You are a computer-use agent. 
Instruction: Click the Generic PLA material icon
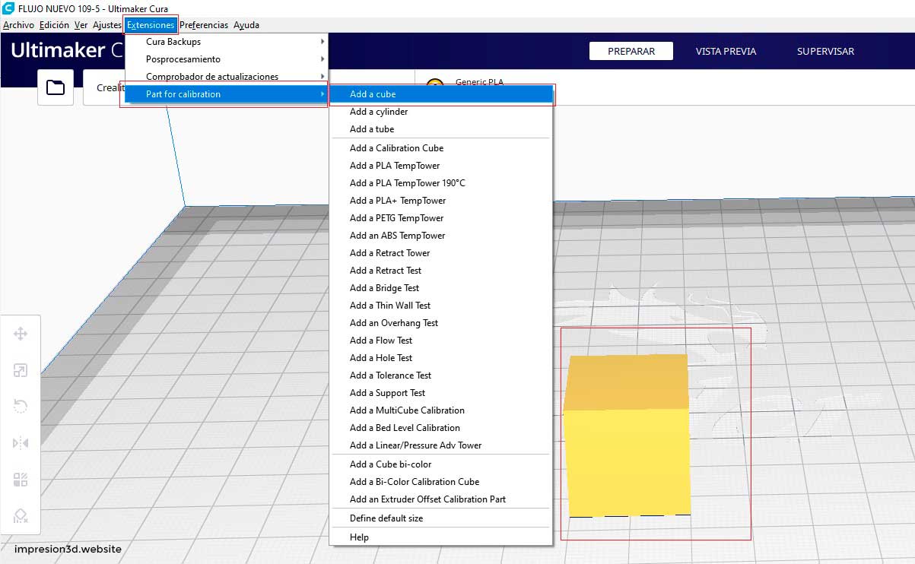[435, 84]
